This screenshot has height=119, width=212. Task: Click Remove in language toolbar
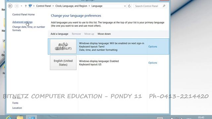click(76, 34)
